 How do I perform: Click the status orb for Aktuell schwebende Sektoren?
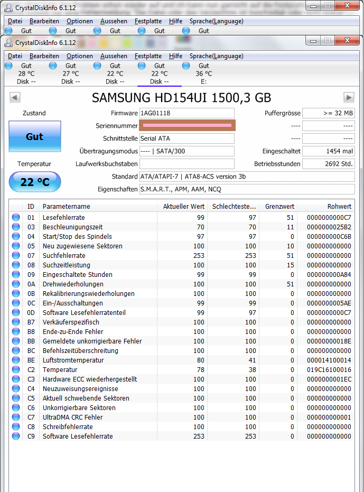pos(16,398)
